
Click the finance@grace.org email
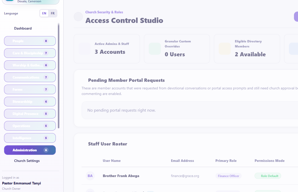pyautogui.click(x=185, y=176)
